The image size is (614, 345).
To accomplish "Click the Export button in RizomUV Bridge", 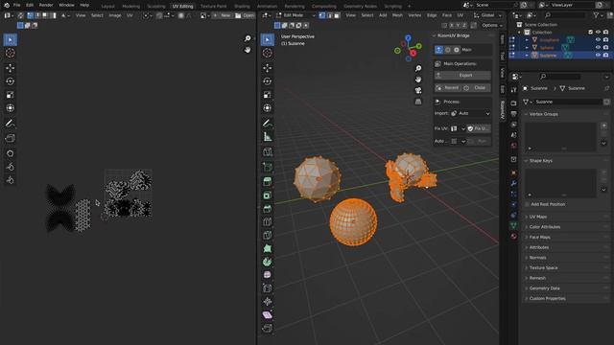I will coord(462,75).
